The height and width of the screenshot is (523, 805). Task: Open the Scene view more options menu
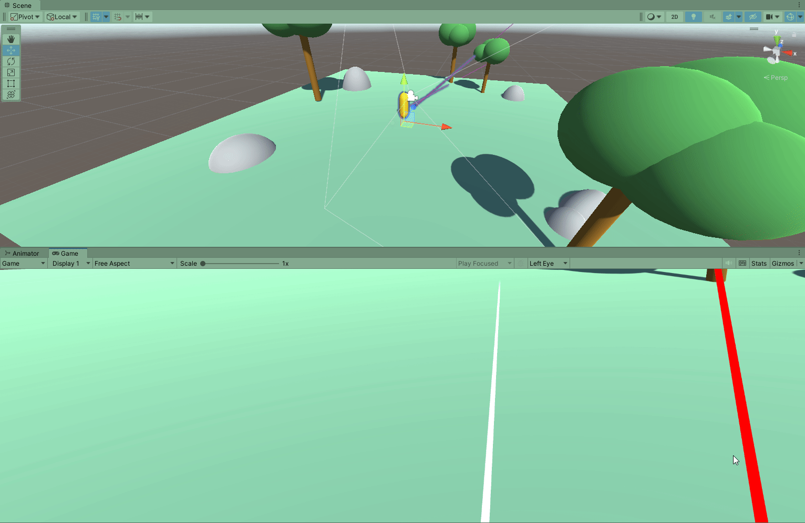[799, 5]
